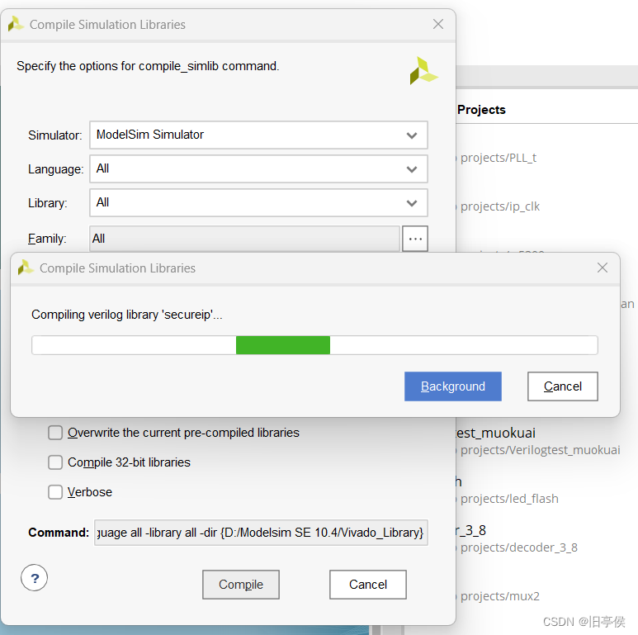Cancel the library compilation progress
The height and width of the screenshot is (635, 638).
tap(562, 386)
